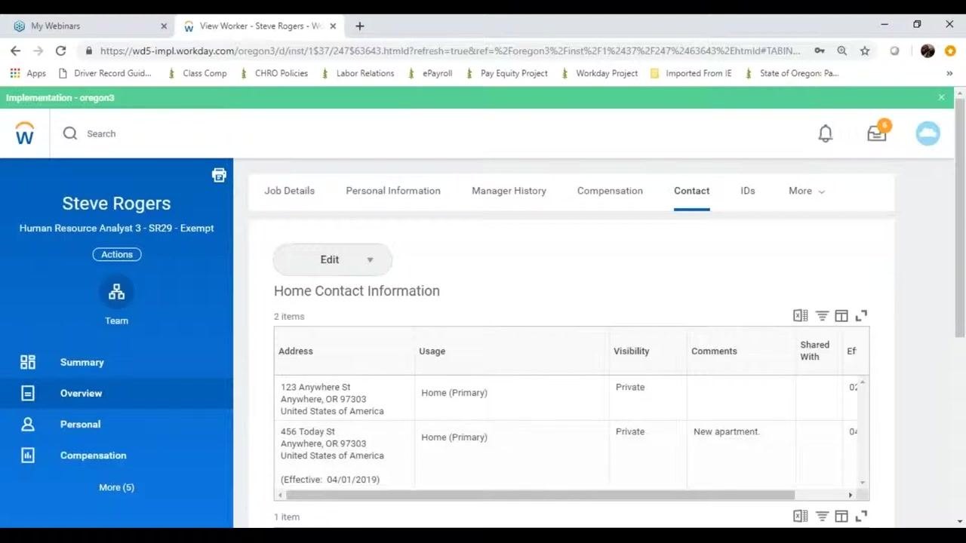Click the browser address bar URL

click(450, 51)
